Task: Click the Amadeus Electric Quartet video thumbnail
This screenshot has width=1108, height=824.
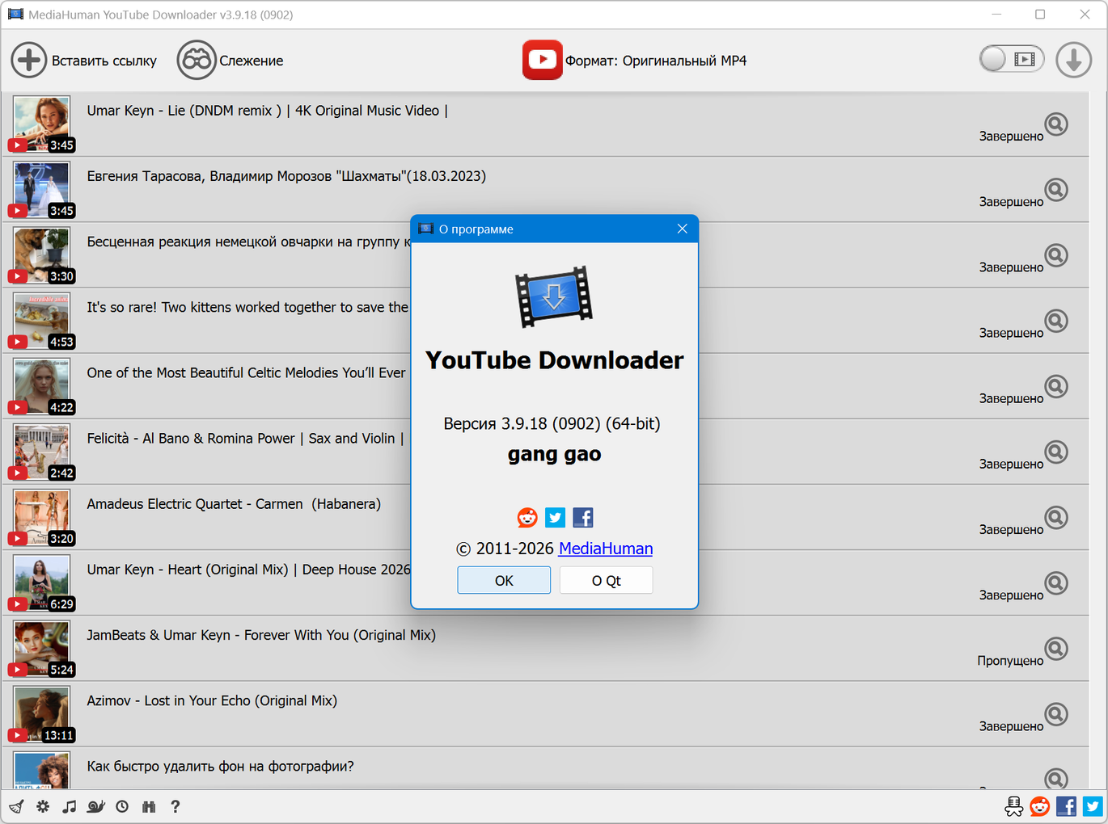Action: coord(42,516)
